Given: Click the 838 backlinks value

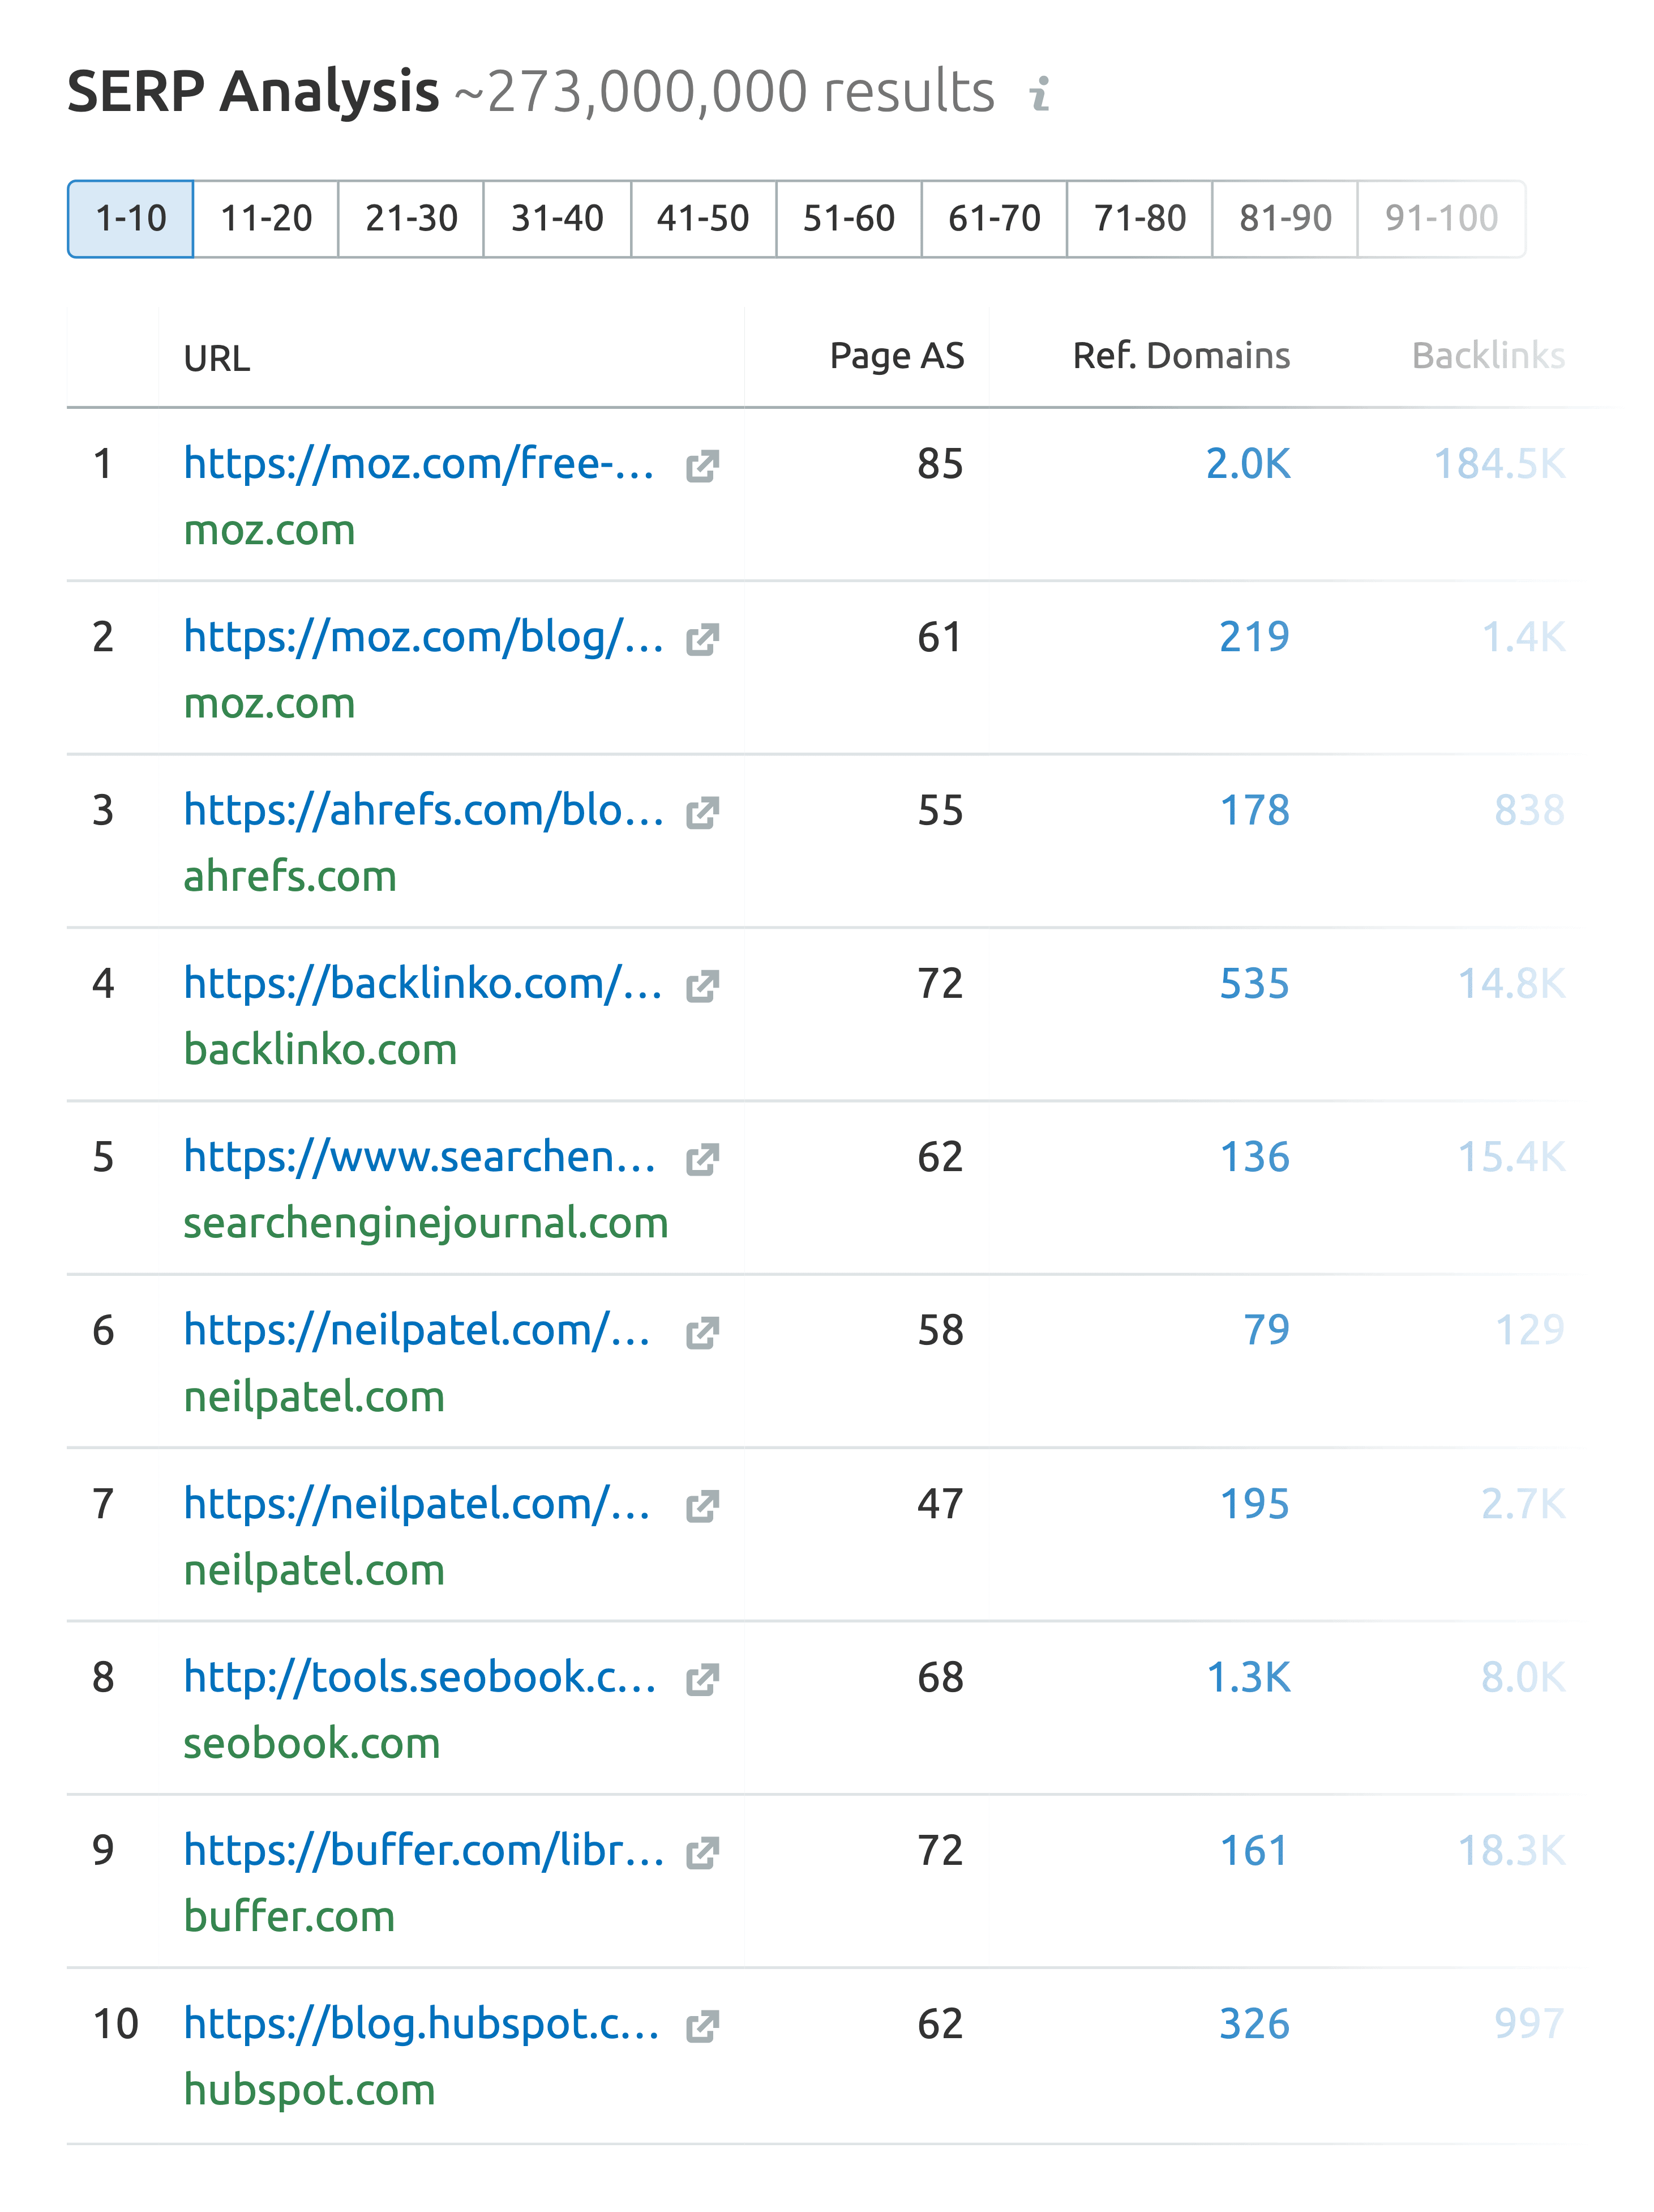Looking at the screenshot, I should click(x=1529, y=811).
